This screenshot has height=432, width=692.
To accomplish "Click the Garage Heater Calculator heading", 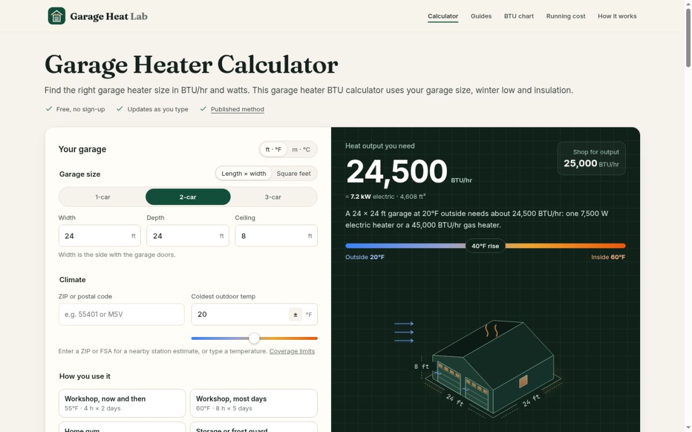I will 191,65.
